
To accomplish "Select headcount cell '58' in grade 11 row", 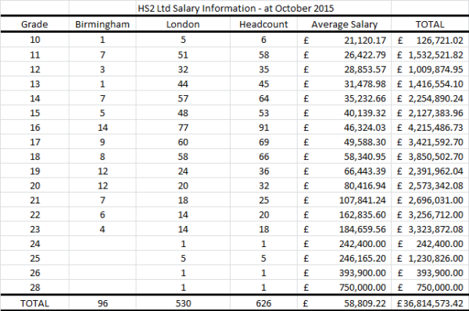I will (263, 55).
